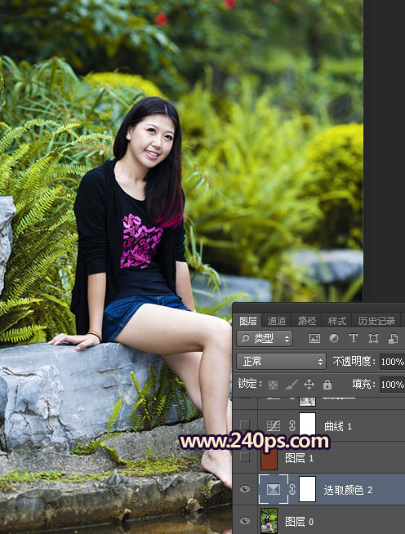Filter layers by pixel layer icon
Screen dimensions: 405x534
pyautogui.click(x=314, y=338)
